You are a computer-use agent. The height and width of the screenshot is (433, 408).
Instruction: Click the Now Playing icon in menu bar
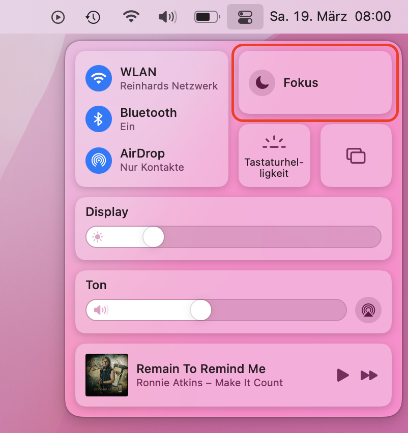click(x=58, y=17)
